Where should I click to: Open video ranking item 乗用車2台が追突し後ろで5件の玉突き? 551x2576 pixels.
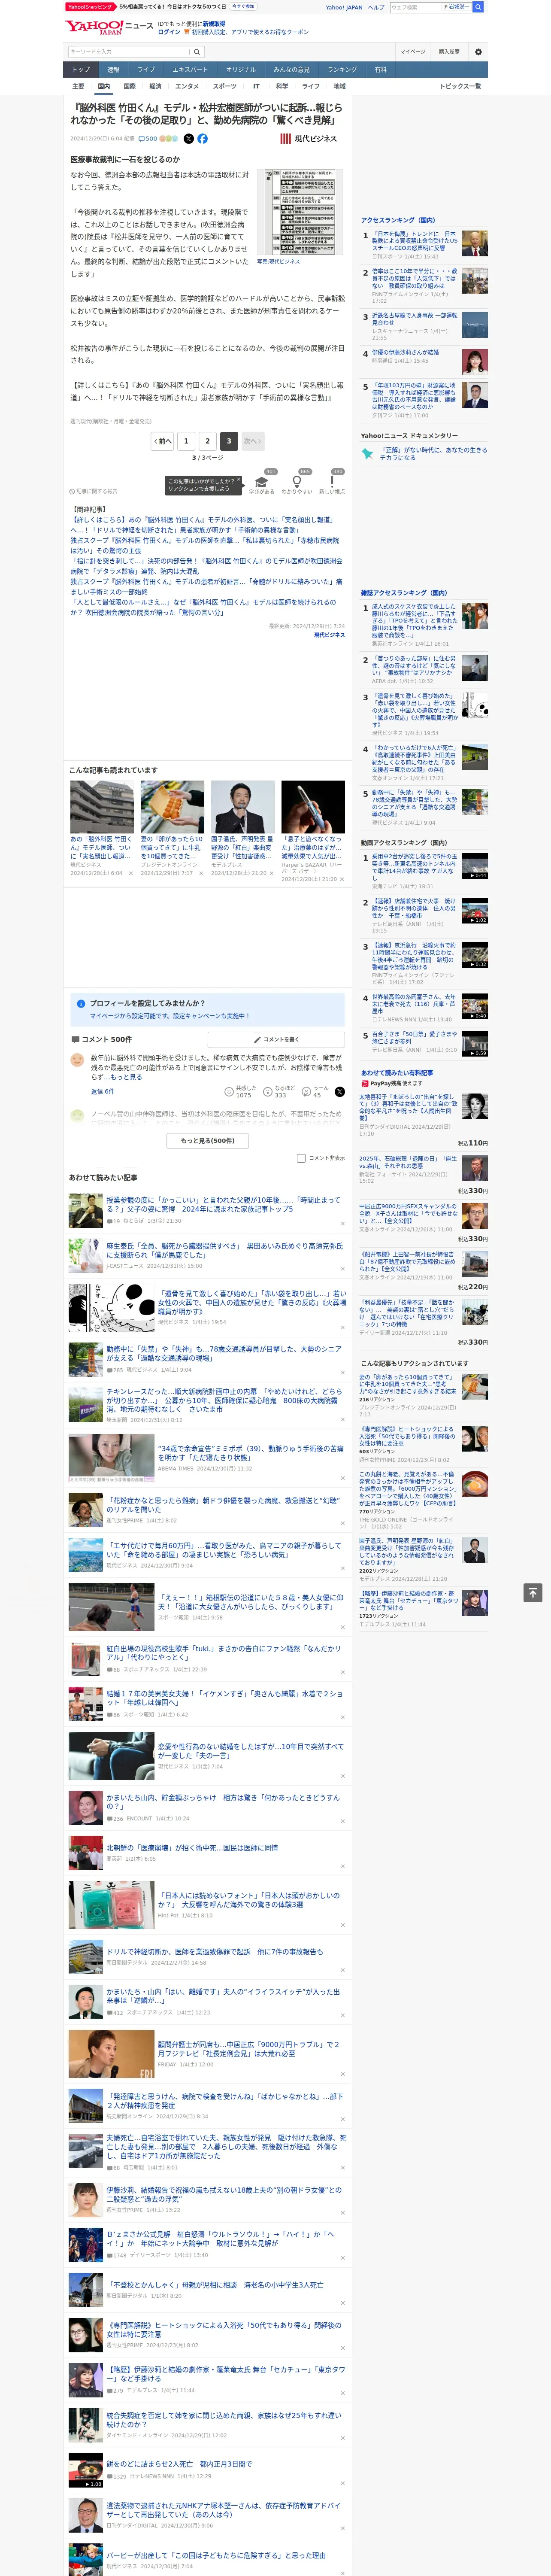[415, 866]
